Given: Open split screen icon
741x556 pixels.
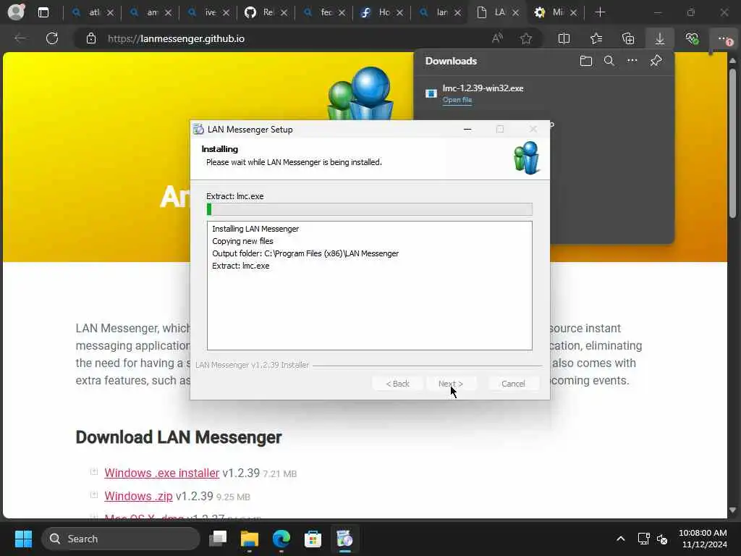Looking at the screenshot, I should tap(564, 38).
